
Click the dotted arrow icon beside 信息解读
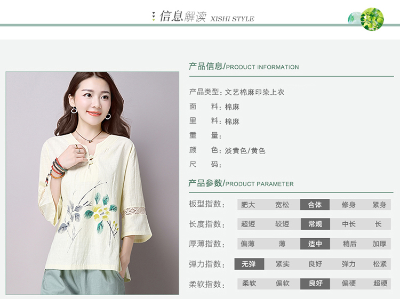[x=153, y=17]
